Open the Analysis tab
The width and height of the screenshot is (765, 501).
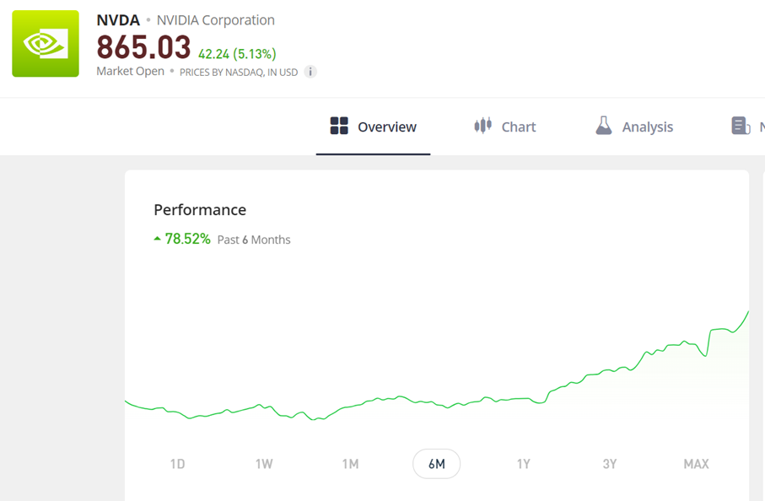click(634, 127)
